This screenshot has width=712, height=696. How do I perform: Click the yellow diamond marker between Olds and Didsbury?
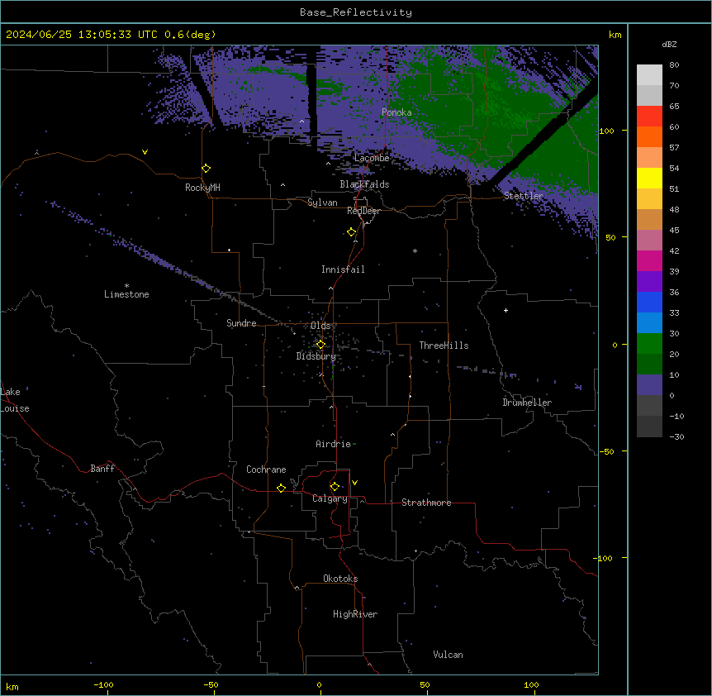tap(320, 344)
